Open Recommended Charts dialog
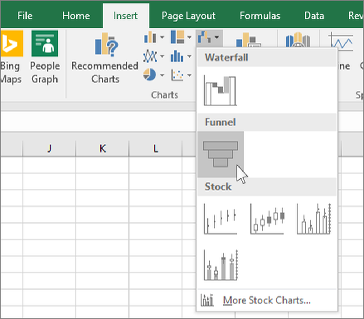The image size is (364, 319). [x=105, y=58]
